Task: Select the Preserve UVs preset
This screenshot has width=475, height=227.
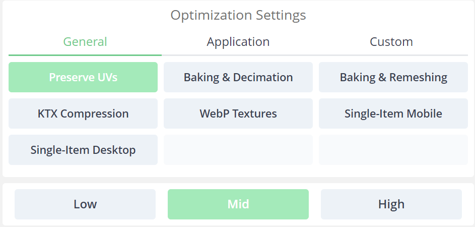Action: click(x=83, y=77)
